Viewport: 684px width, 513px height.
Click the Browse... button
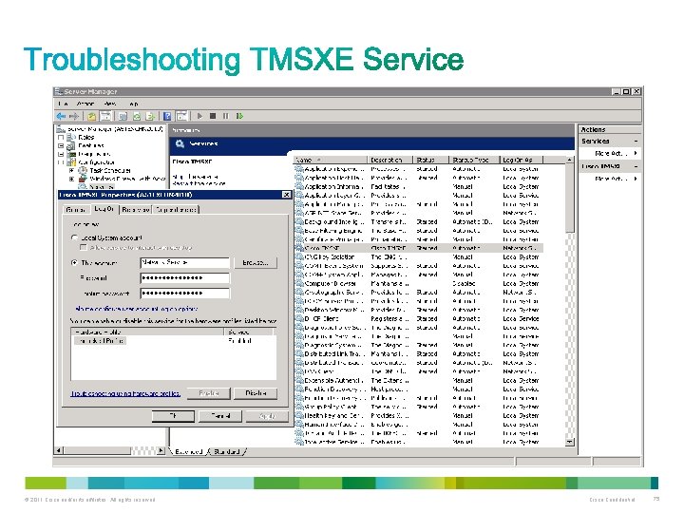pos(256,262)
